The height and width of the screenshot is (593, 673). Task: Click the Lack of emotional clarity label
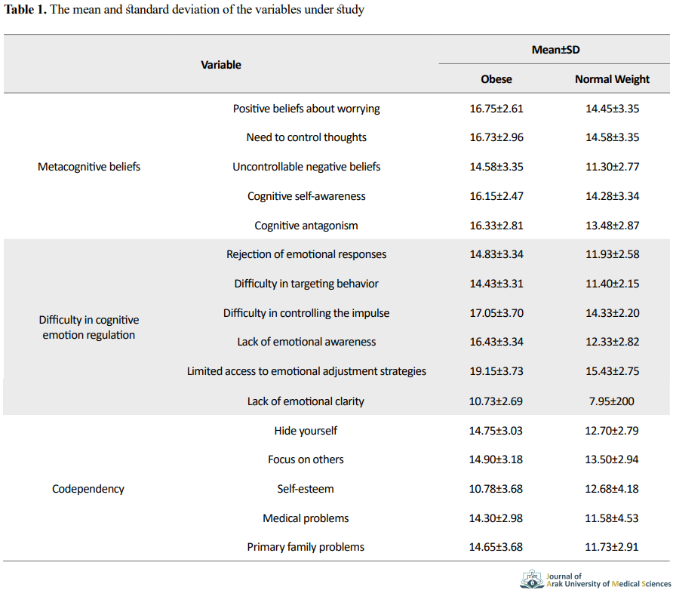coord(306,401)
